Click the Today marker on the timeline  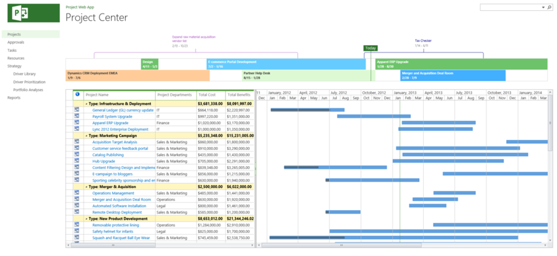[371, 48]
